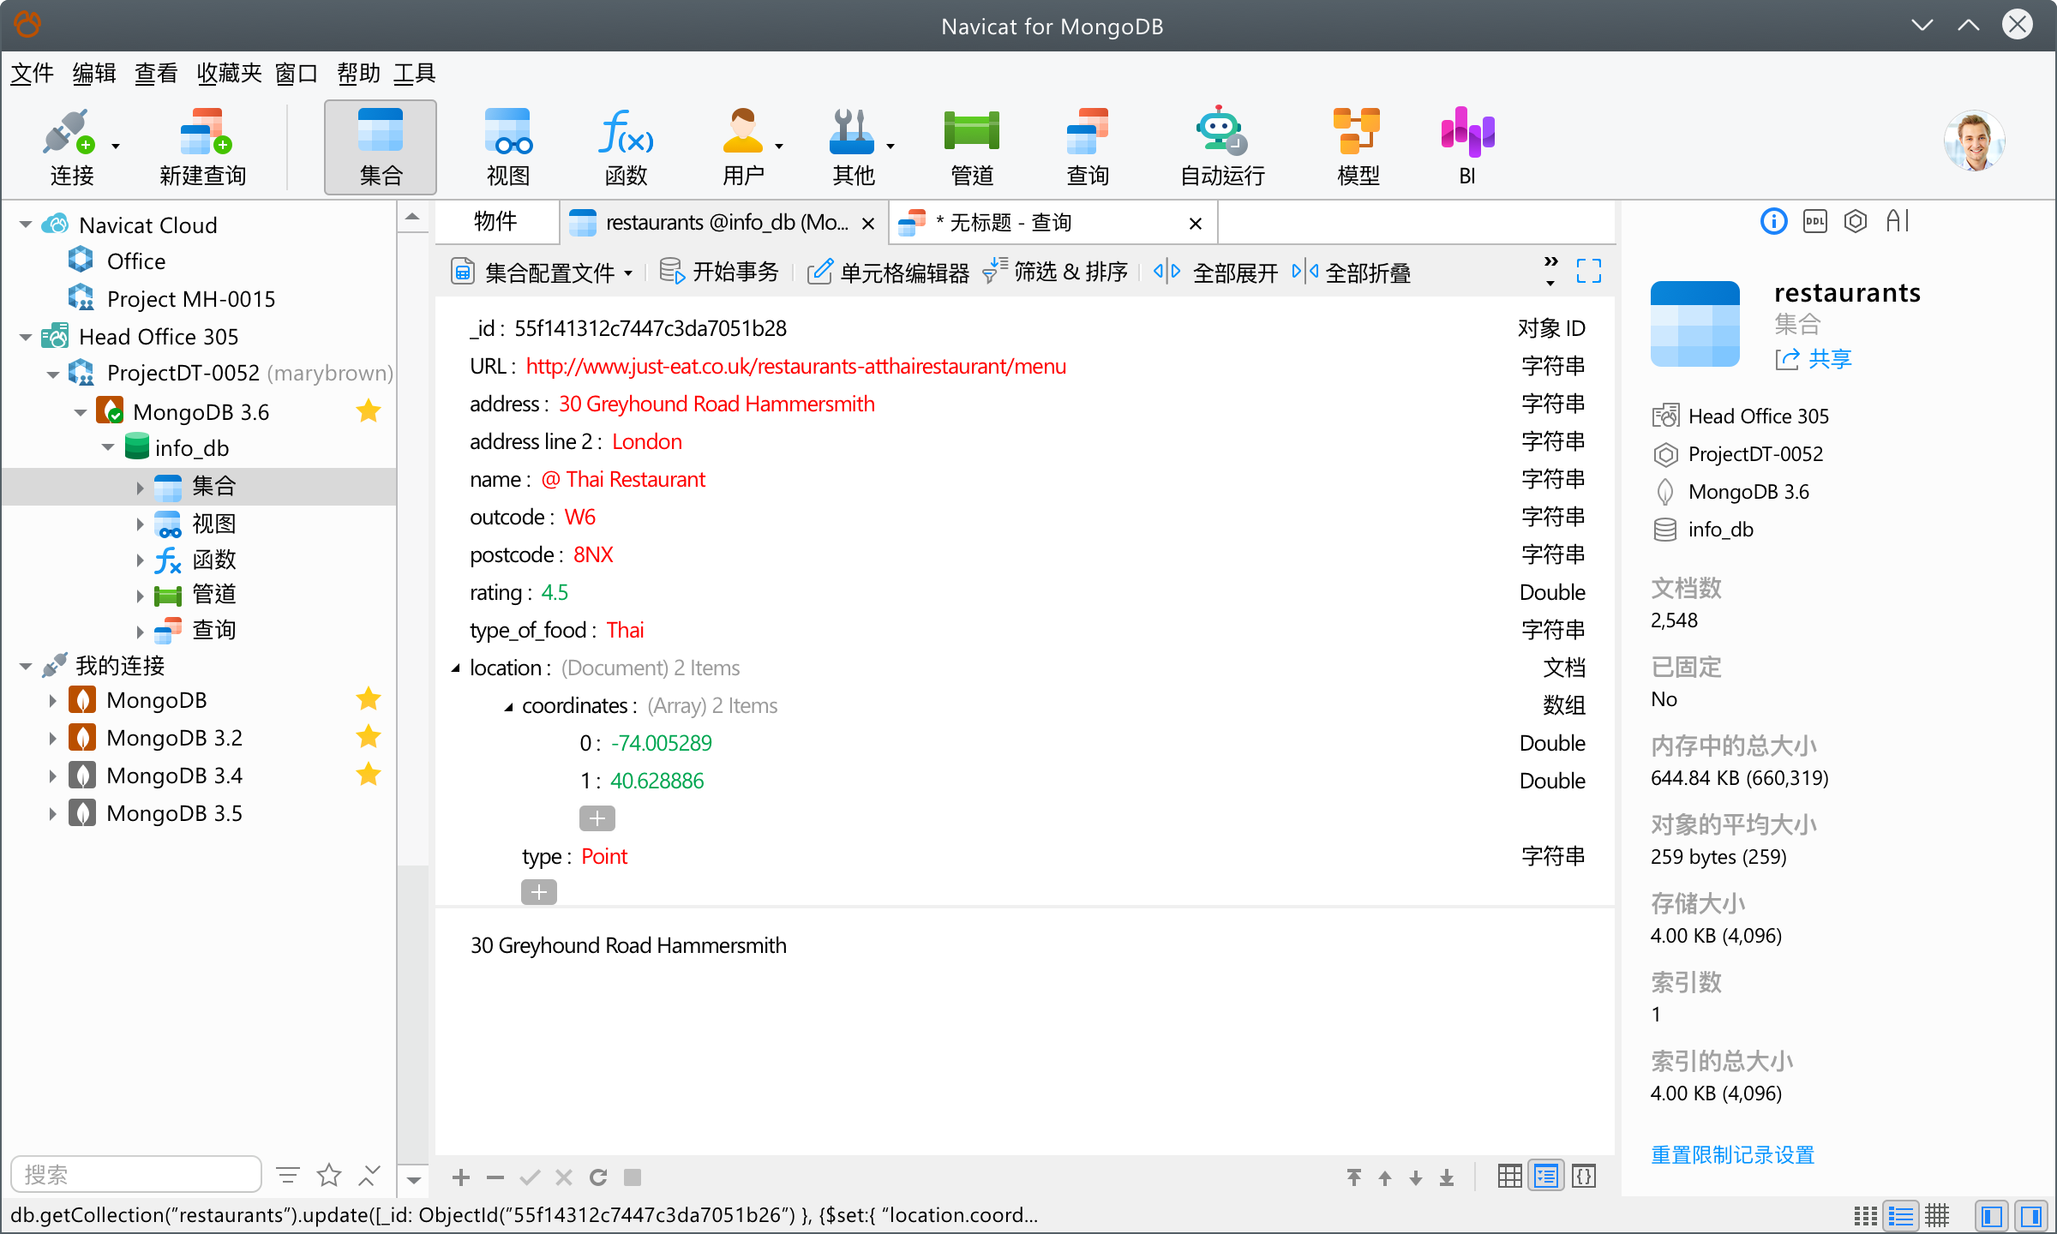Screen dimensions: 2057x1234
Task: Switch to JSON view mode
Action: (1584, 1177)
